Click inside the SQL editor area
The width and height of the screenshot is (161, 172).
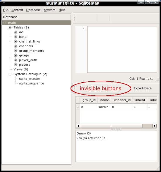122,49
